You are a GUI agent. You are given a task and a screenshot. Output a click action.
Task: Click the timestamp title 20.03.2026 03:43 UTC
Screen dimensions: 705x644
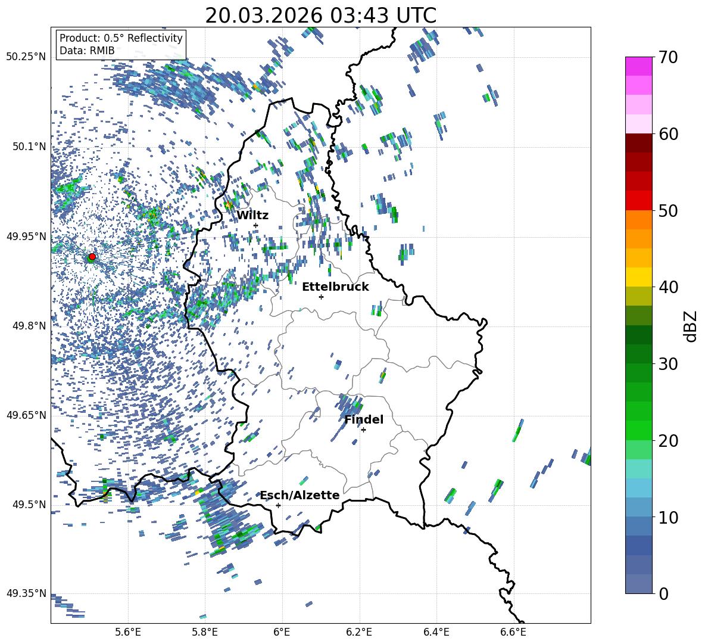coord(320,15)
